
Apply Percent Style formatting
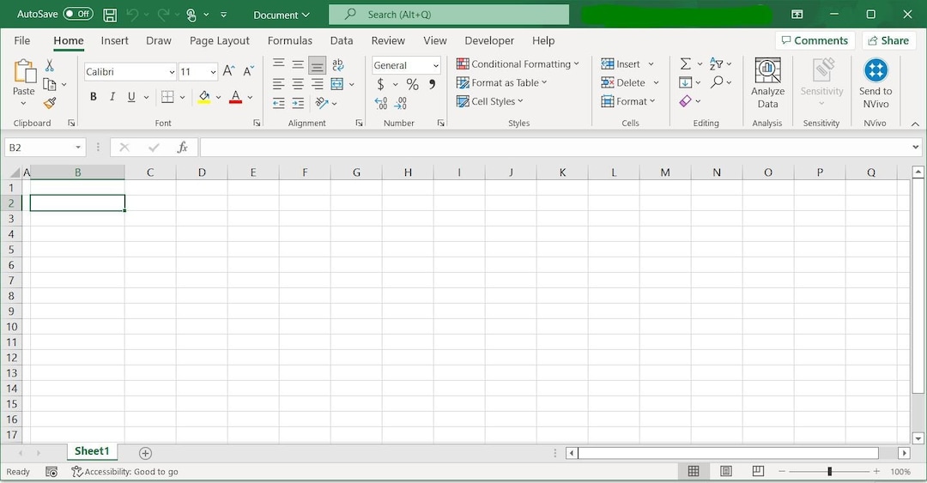[412, 85]
